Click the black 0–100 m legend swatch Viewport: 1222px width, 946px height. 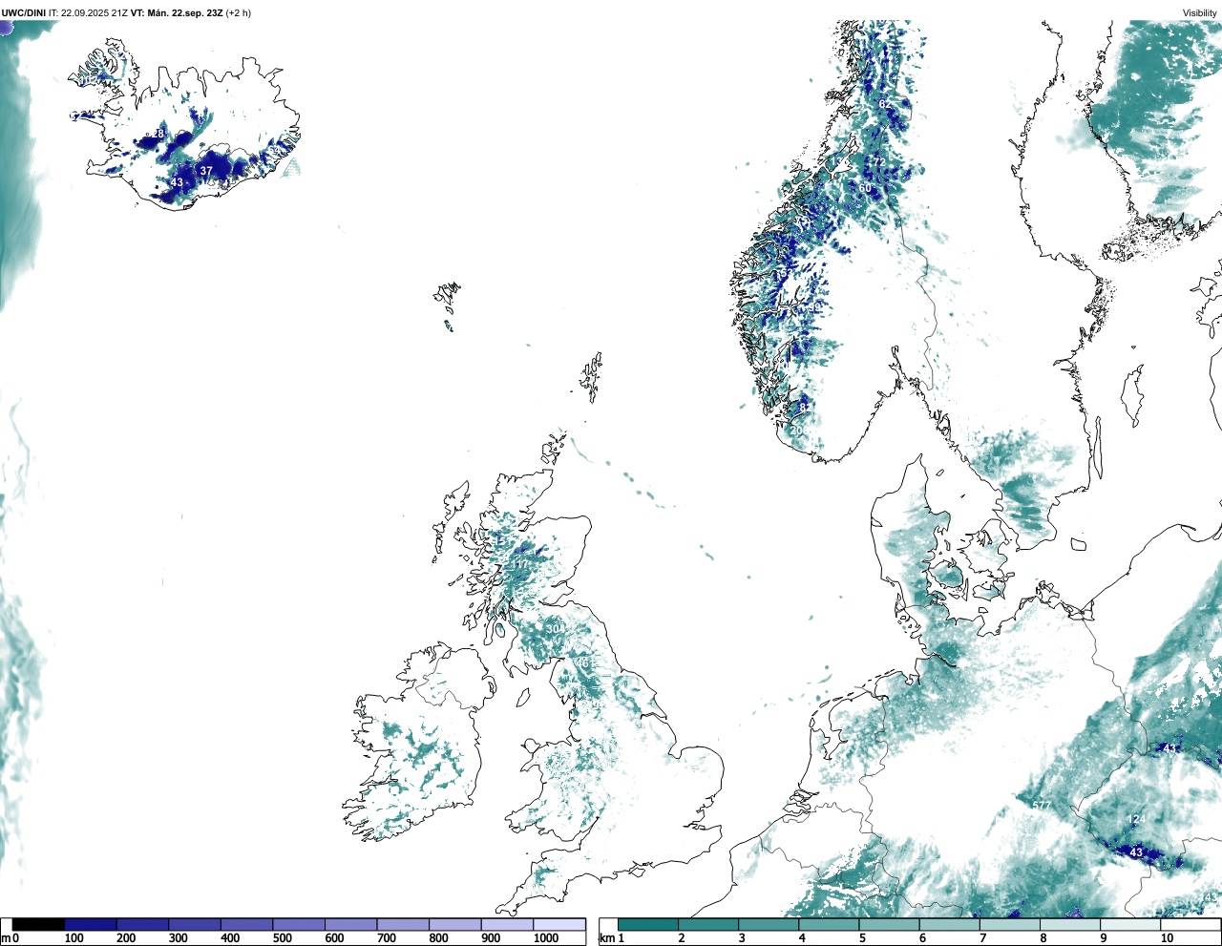click(39, 924)
